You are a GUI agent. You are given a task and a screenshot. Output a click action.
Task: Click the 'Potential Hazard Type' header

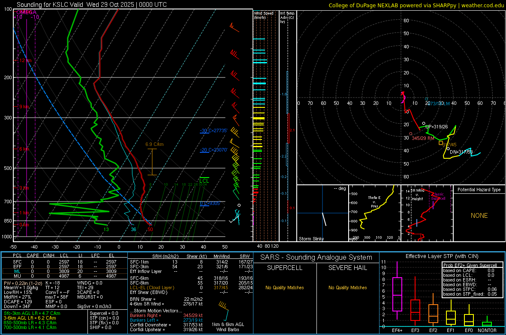click(x=479, y=190)
